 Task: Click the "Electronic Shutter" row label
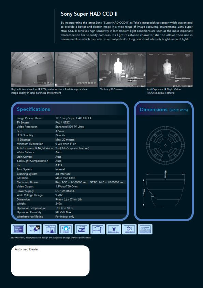(28, 182)
